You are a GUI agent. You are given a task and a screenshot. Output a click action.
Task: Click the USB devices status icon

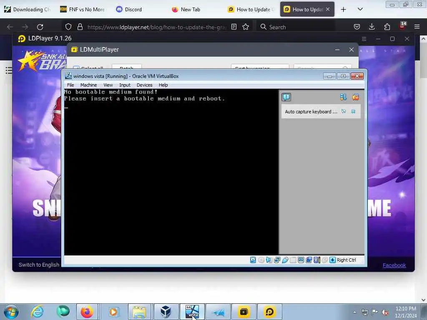(285, 260)
